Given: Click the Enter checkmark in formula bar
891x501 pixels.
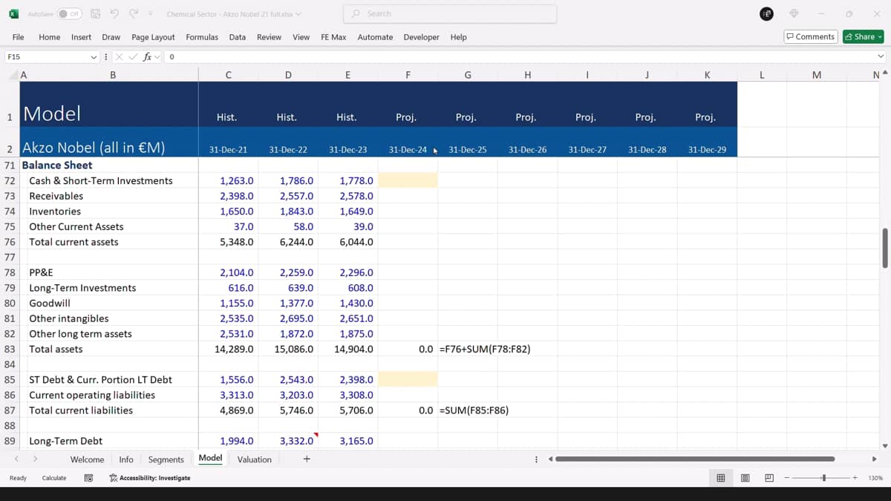Looking at the screenshot, I should point(133,56).
